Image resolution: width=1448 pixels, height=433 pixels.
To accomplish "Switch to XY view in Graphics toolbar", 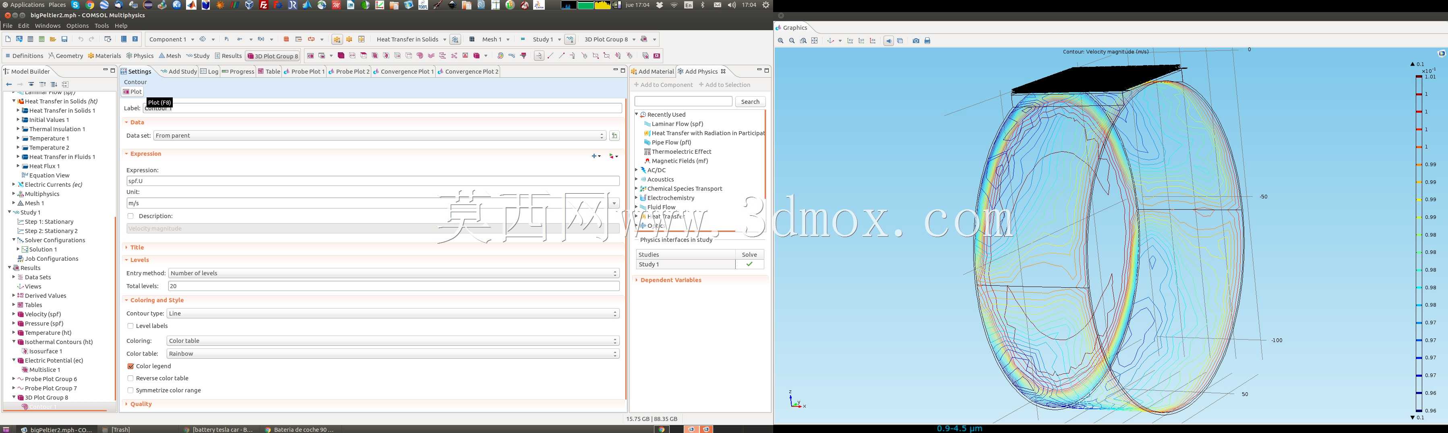I will pyautogui.click(x=850, y=41).
